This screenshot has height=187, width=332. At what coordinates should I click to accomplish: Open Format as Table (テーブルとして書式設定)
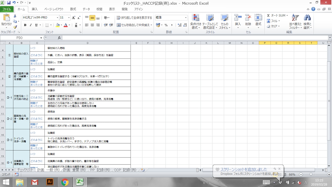210,22
